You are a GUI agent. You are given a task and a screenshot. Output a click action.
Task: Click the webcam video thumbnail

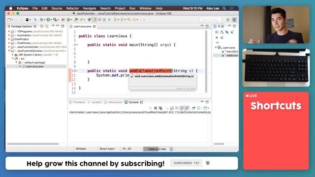[x=276, y=25]
